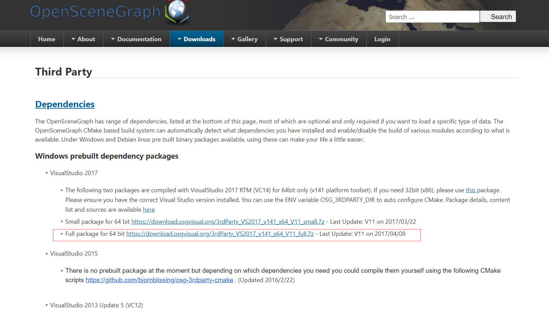Download the small 64-bit V11 package
Image resolution: width=549 pixels, height=315 pixels.
click(x=228, y=221)
